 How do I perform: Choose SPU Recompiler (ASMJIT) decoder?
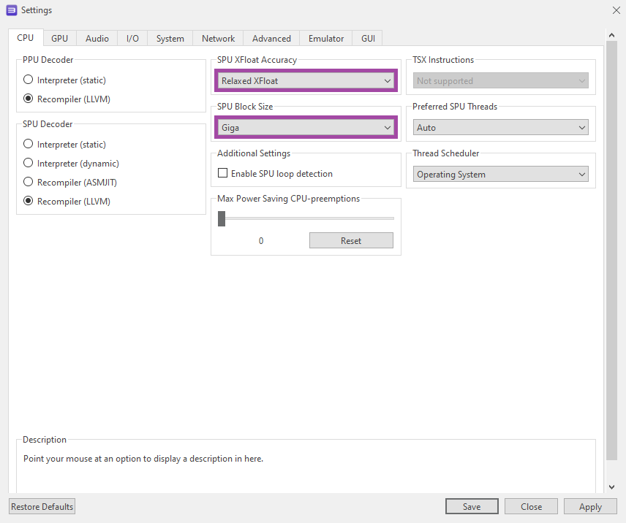29,182
